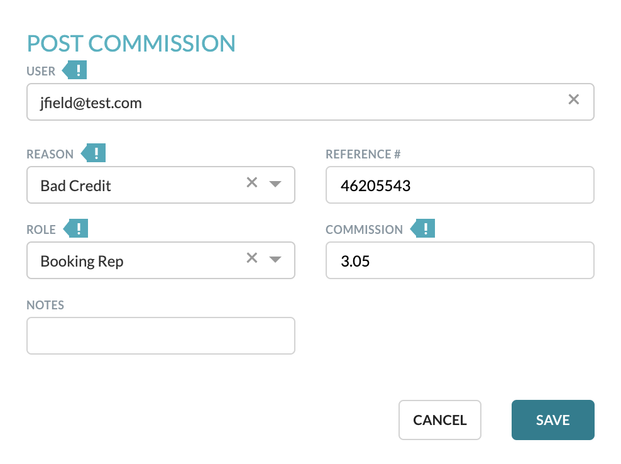Screen dimensions: 621x464
Task: Clear the Bad Credit selection with its X
Action: point(252,182)
